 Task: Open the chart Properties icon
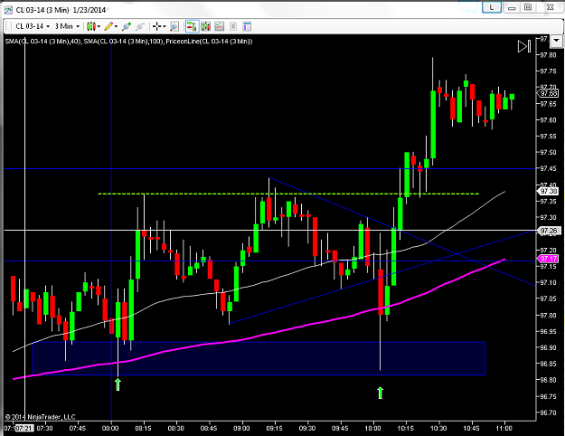247,26
